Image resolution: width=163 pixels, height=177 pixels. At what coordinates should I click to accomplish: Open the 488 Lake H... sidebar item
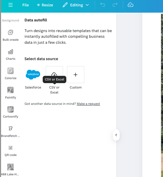coord(10,170)
